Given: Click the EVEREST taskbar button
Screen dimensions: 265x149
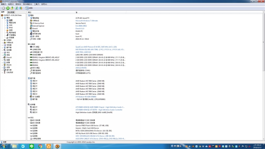Looking at the screenshot, I should click(57, 146).
